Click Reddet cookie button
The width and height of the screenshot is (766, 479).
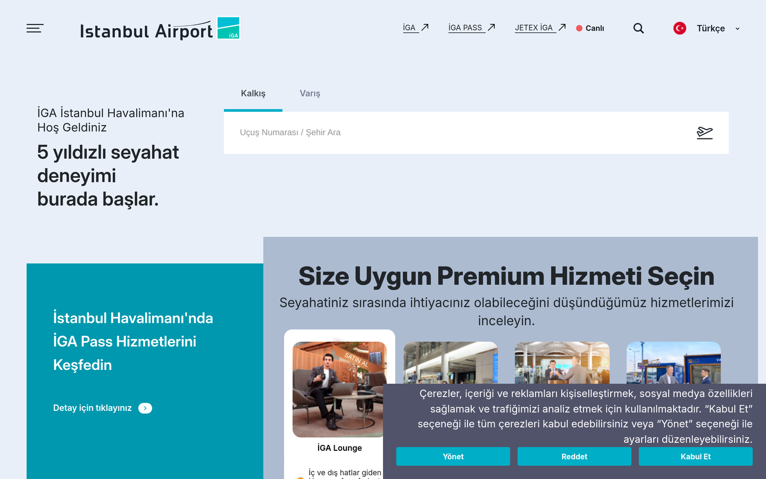tap(574, 457)
